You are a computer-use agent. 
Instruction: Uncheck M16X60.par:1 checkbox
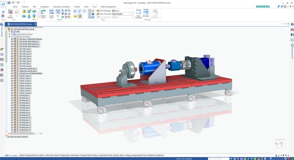[12, 95]
